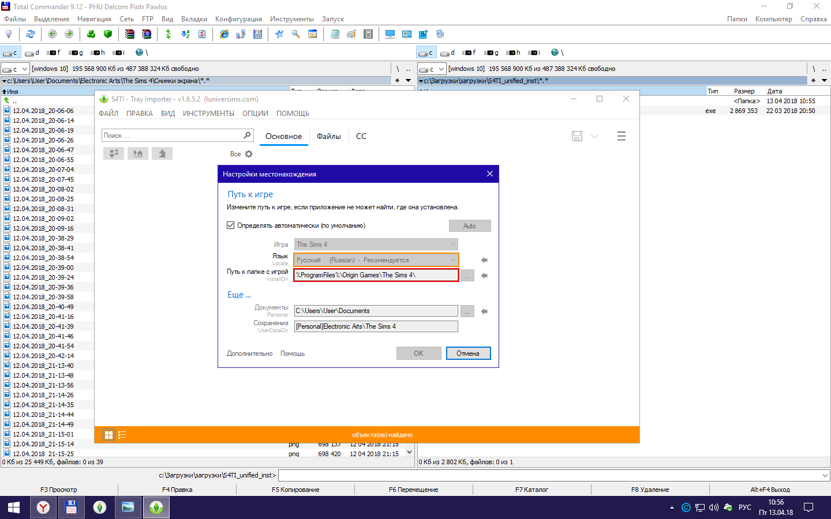Open Windows Start menu

(x=14, y=507)
